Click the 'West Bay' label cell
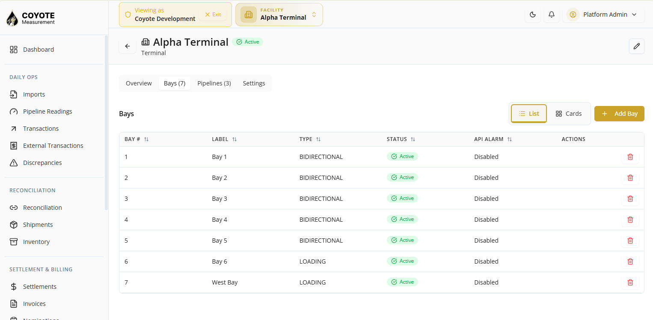653x320 pixels. (x=225, y=282)
